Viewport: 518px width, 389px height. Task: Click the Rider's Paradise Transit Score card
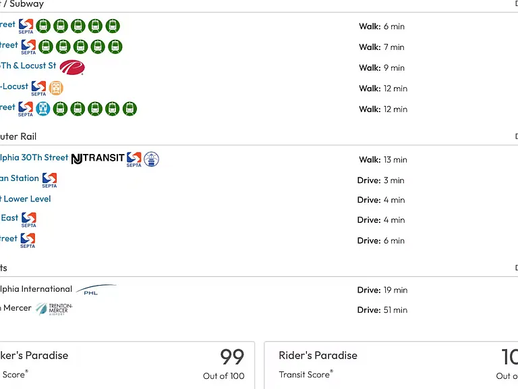tap(391, 365)
